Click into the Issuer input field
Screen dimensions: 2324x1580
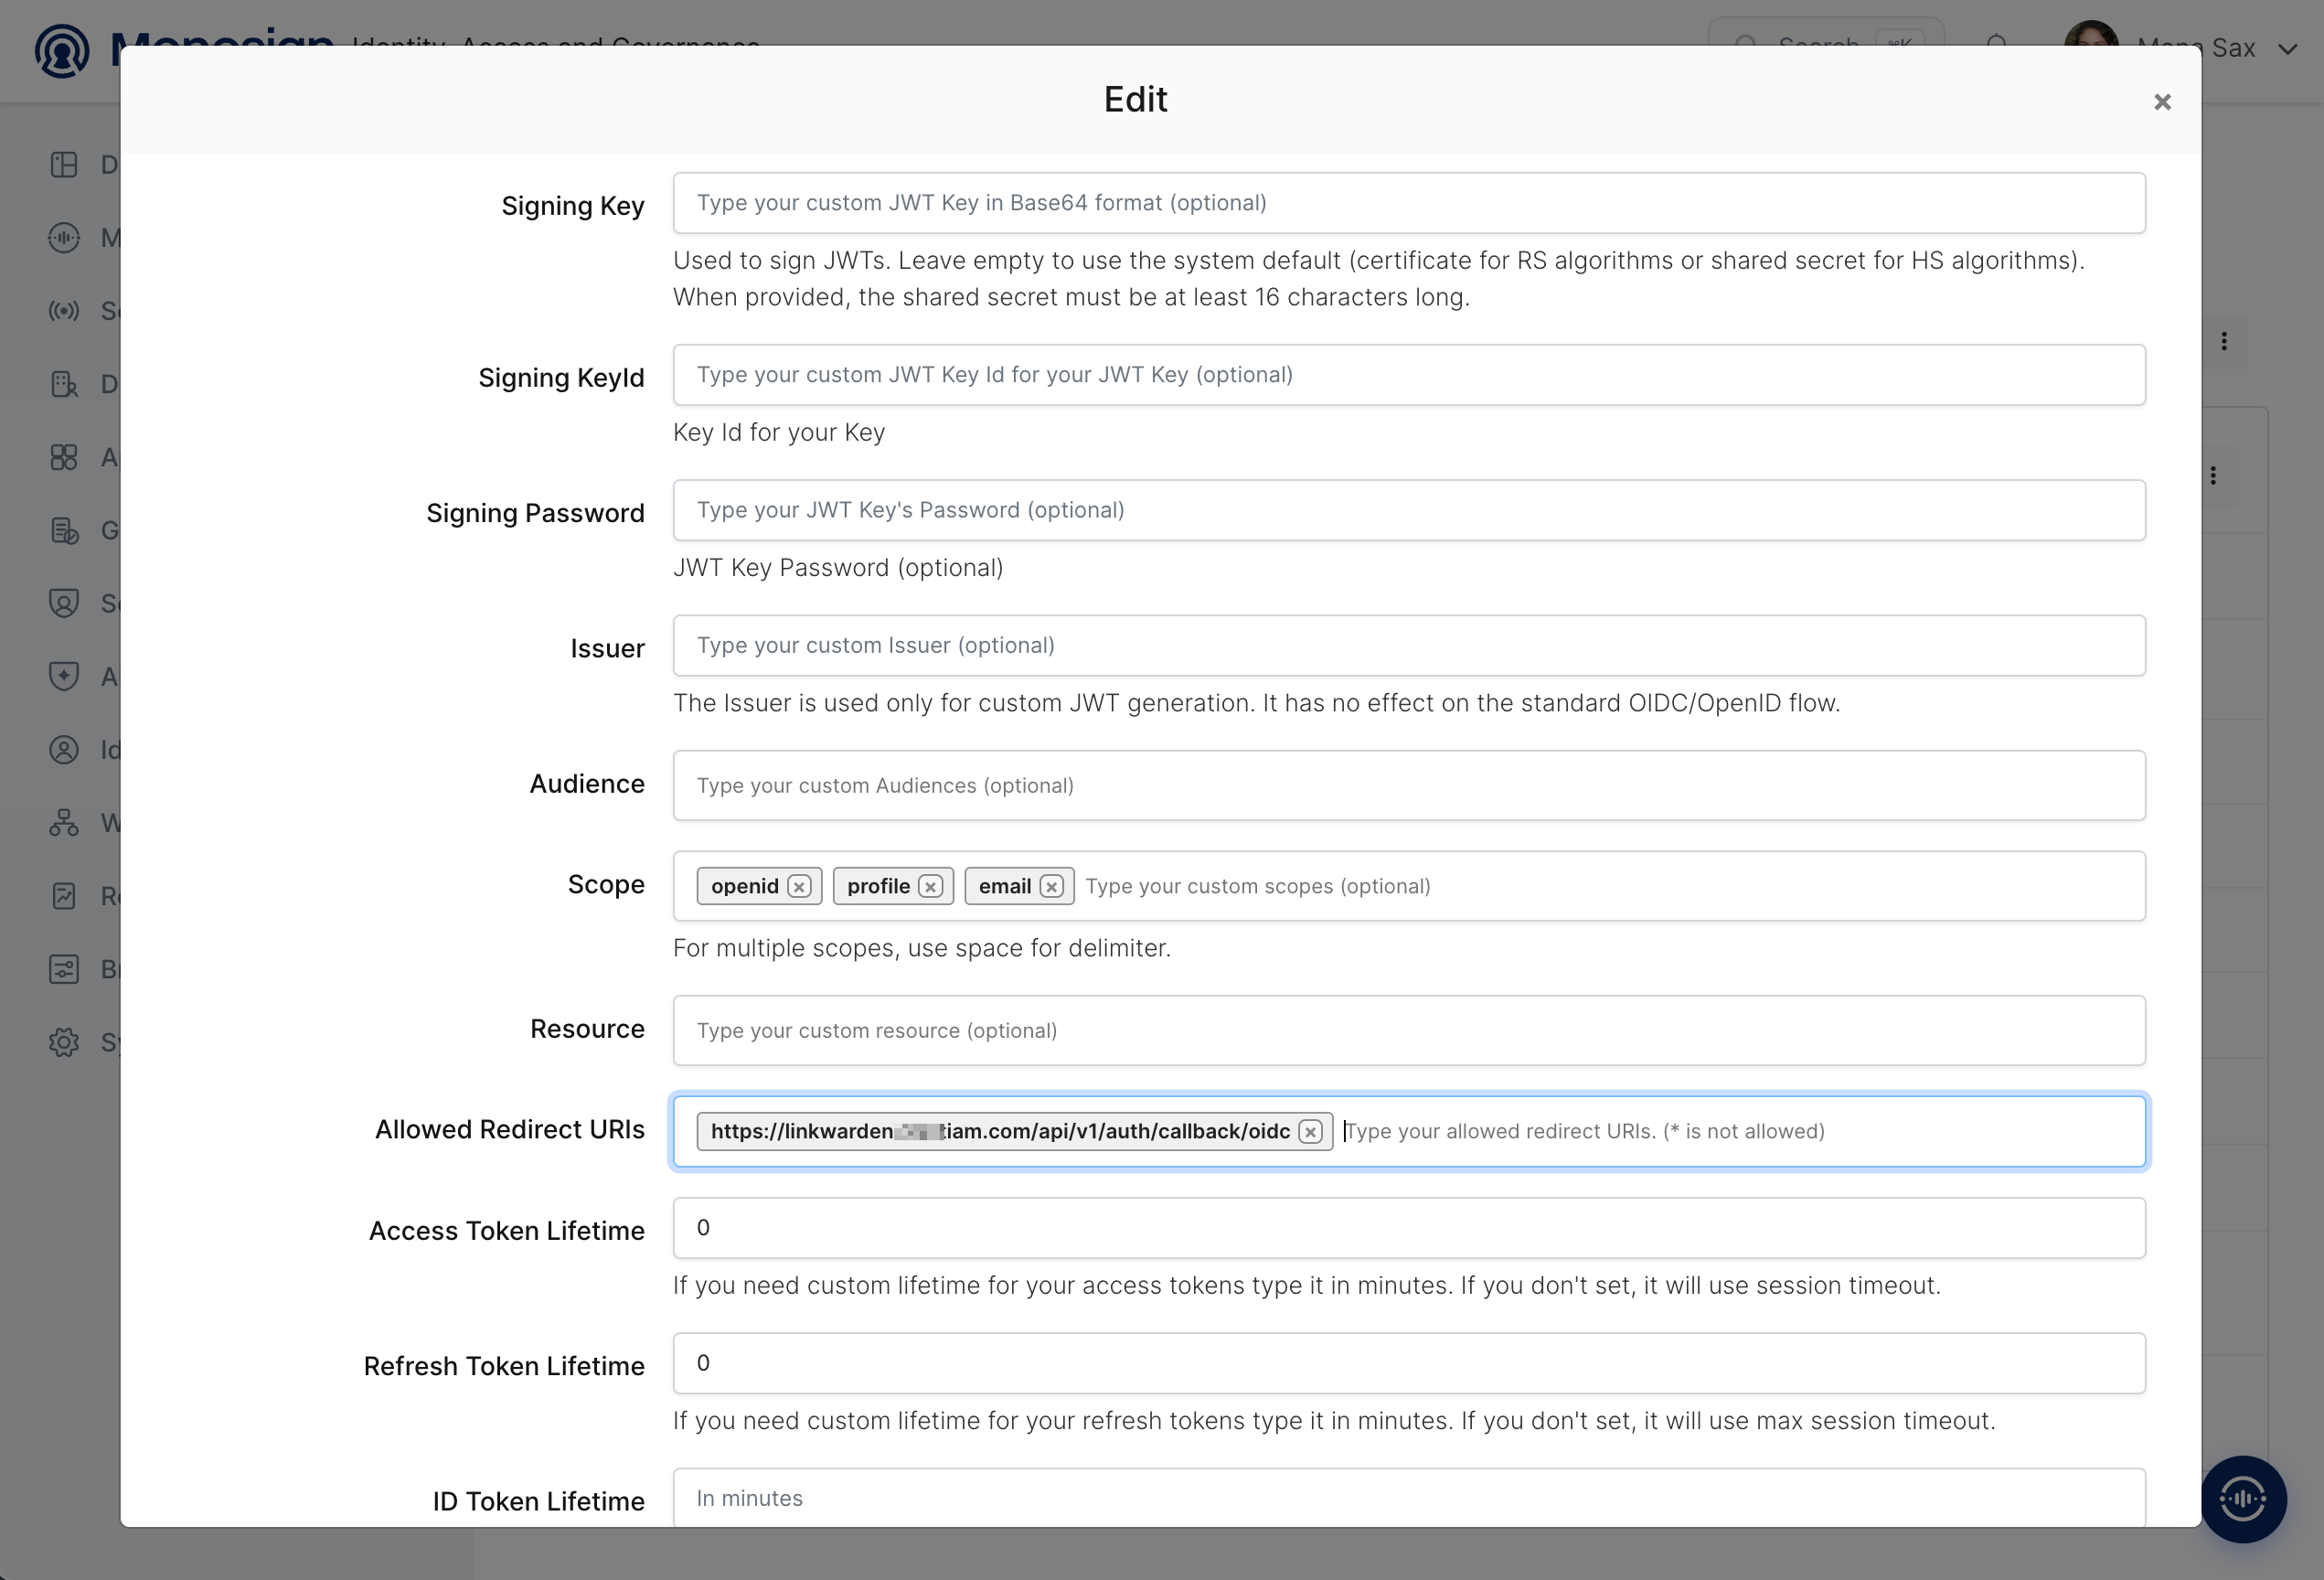(1408, 645)
